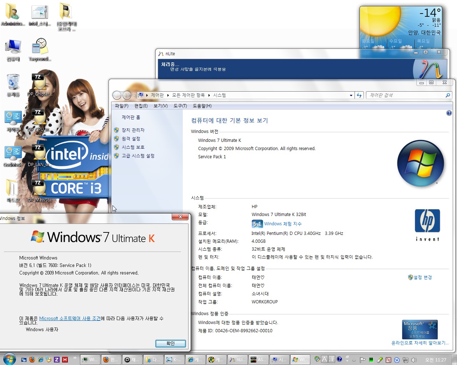Open the Firefox window taskbar button

tap(111, 360)
